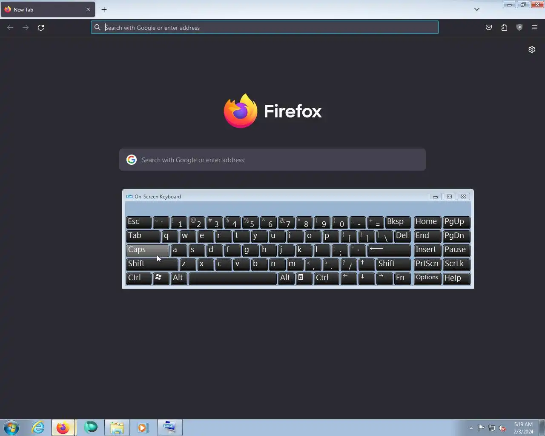Click the letter q key
This screenshot has height=436, width=545.
[x=170, y=236]
